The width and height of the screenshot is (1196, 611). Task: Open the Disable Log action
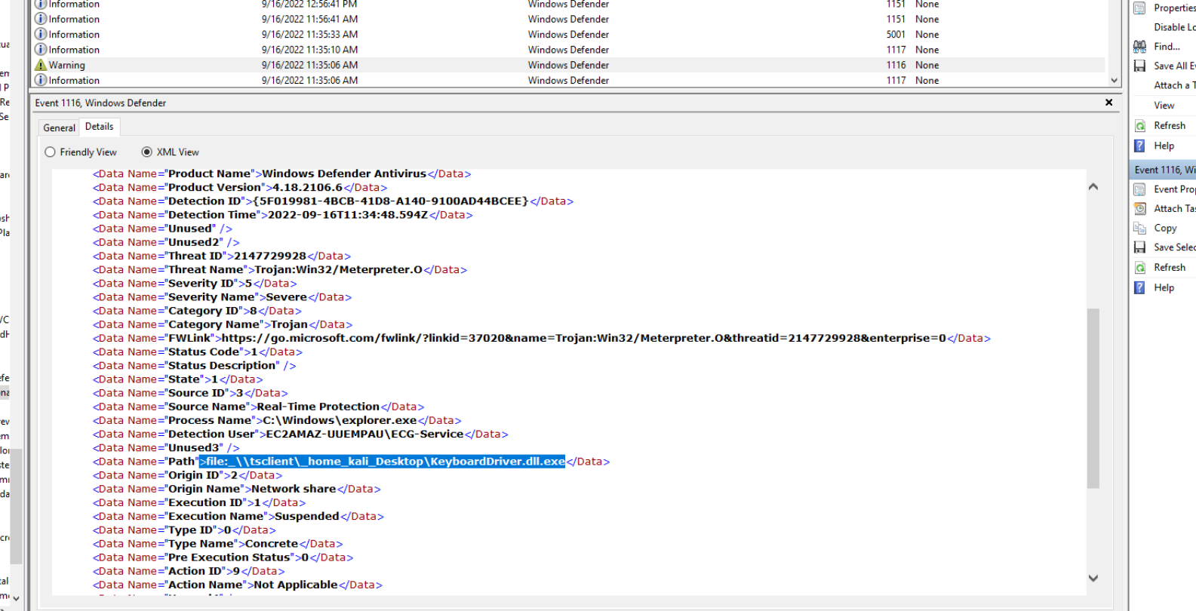point(1173,27)
